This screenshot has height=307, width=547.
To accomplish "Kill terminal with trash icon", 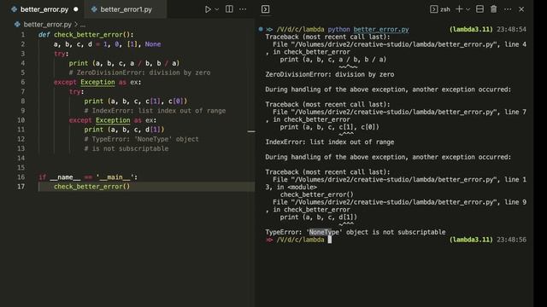I will coord(494,9).
